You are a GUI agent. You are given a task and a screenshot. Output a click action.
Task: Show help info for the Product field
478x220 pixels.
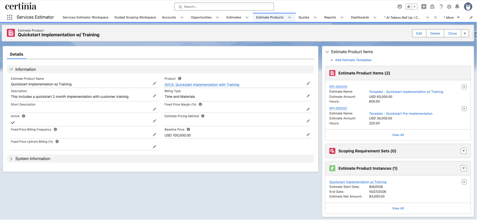180,79
